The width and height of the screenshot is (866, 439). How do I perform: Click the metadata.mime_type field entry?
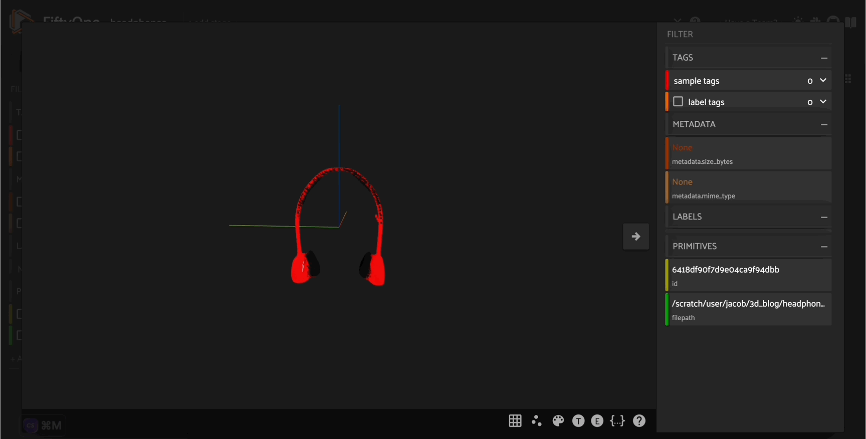click(x=748, y=188)
